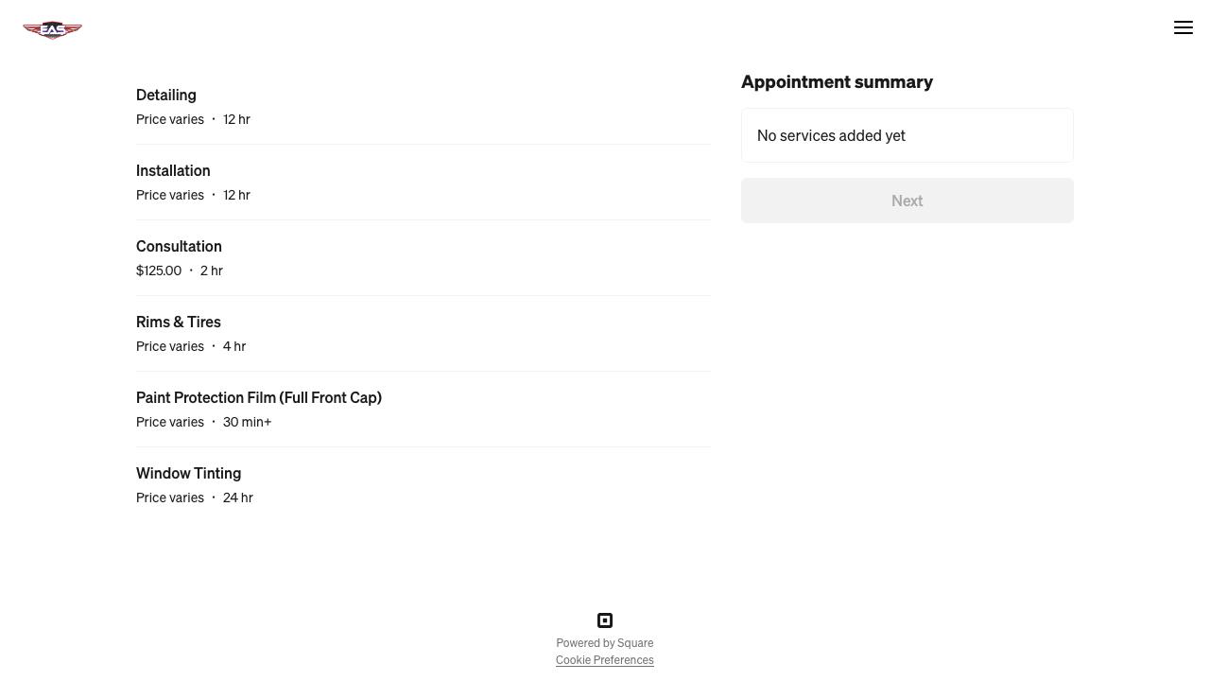The width and height of the screenshot is (1210, 681).
Task: Click the EAS winged logo
Action: 53,29
